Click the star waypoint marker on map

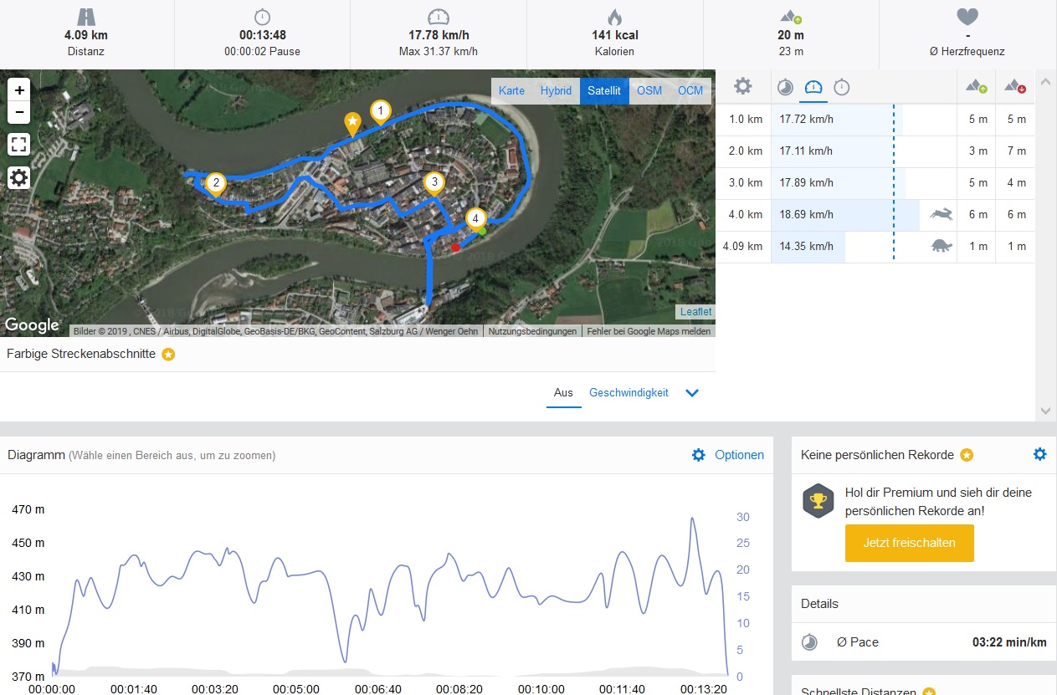[x=353, y=124]
